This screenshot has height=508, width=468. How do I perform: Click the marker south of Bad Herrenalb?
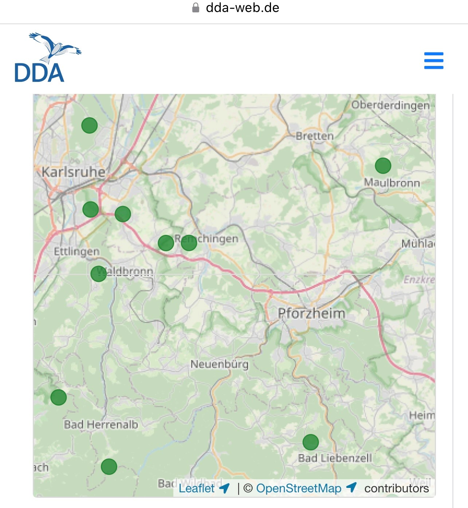click(109, 467)
